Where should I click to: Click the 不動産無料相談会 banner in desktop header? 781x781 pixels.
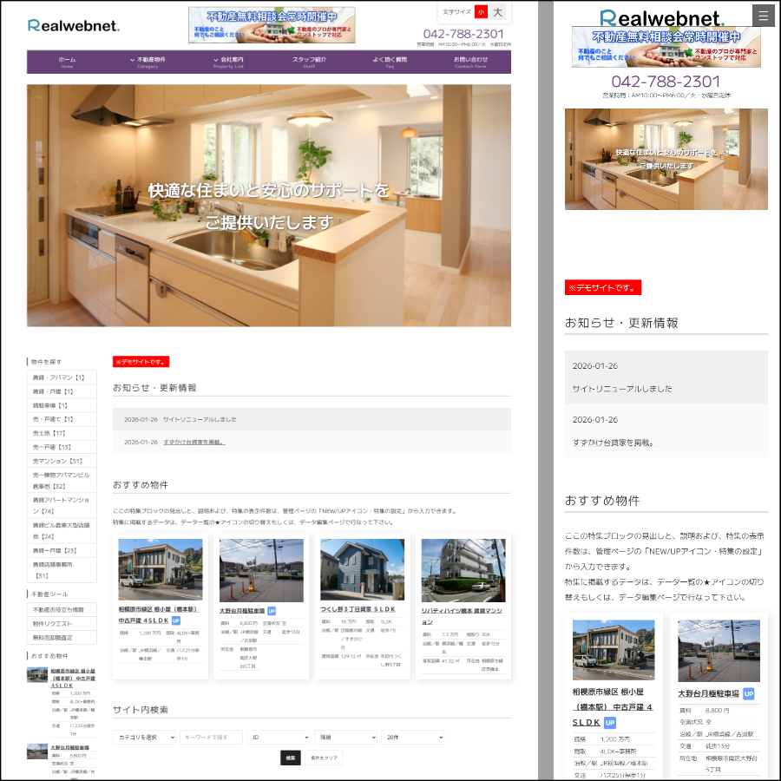272,25
